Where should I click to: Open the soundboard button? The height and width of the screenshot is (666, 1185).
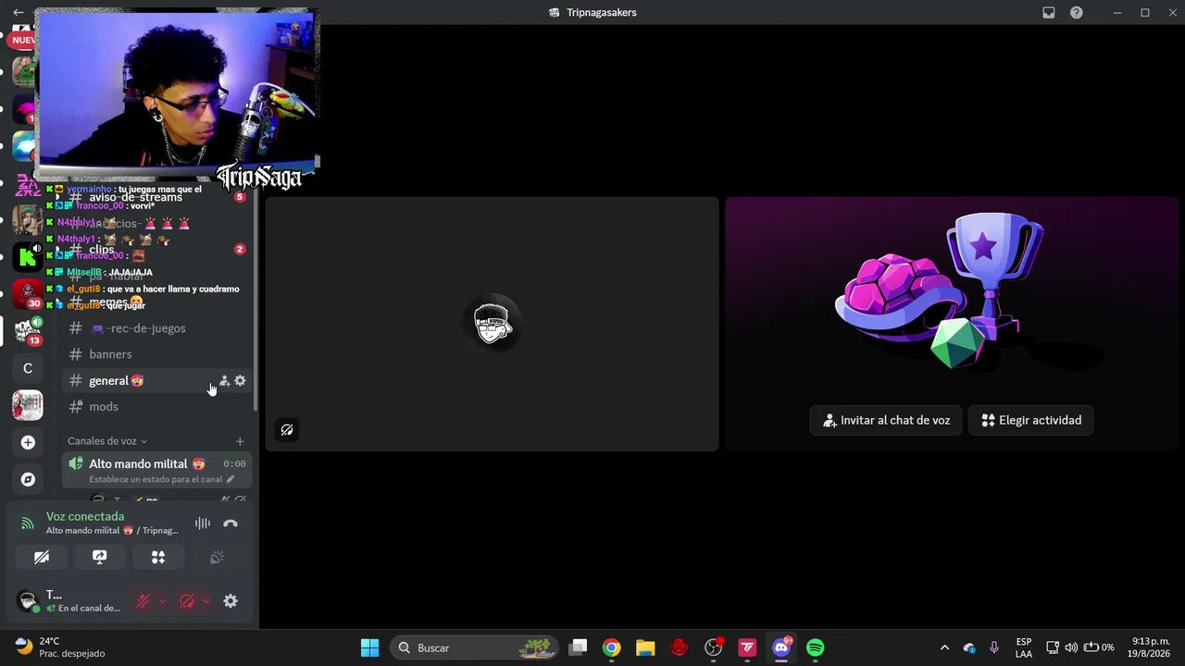coord(217,557)
